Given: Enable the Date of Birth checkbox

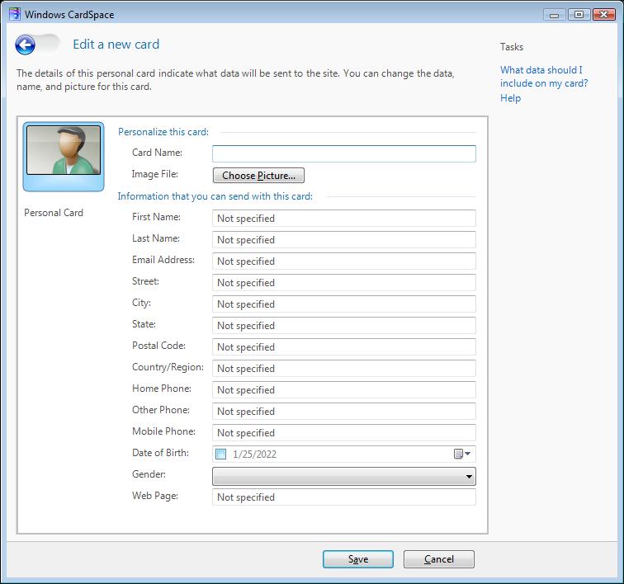Looking at the screenshot, I should 221,454.
